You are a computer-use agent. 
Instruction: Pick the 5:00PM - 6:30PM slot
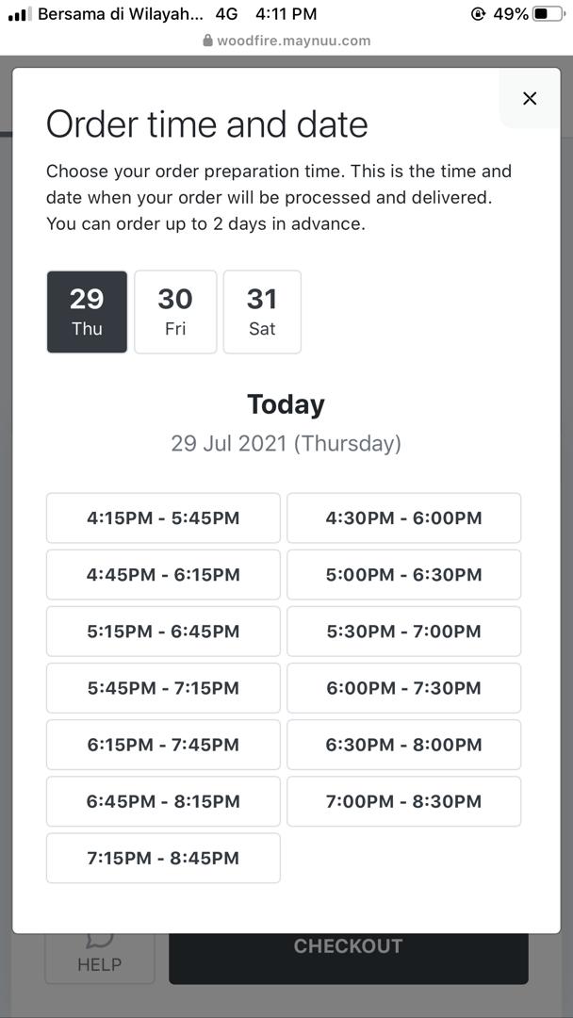point(403,575)
